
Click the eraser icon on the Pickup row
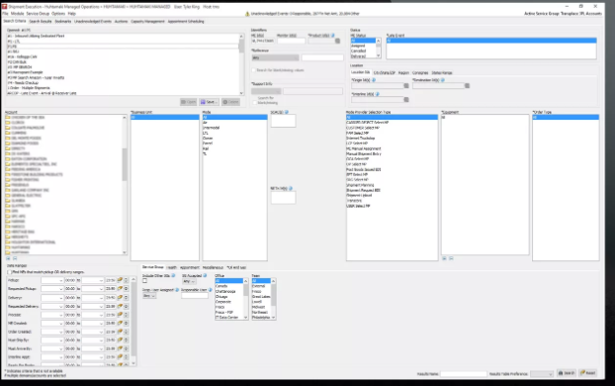coord(120,280)
